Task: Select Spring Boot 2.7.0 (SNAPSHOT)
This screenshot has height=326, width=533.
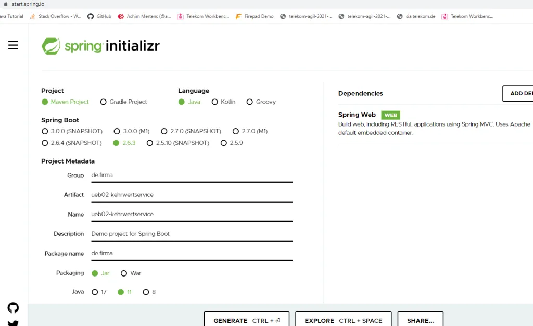Action: coord(191,131)
